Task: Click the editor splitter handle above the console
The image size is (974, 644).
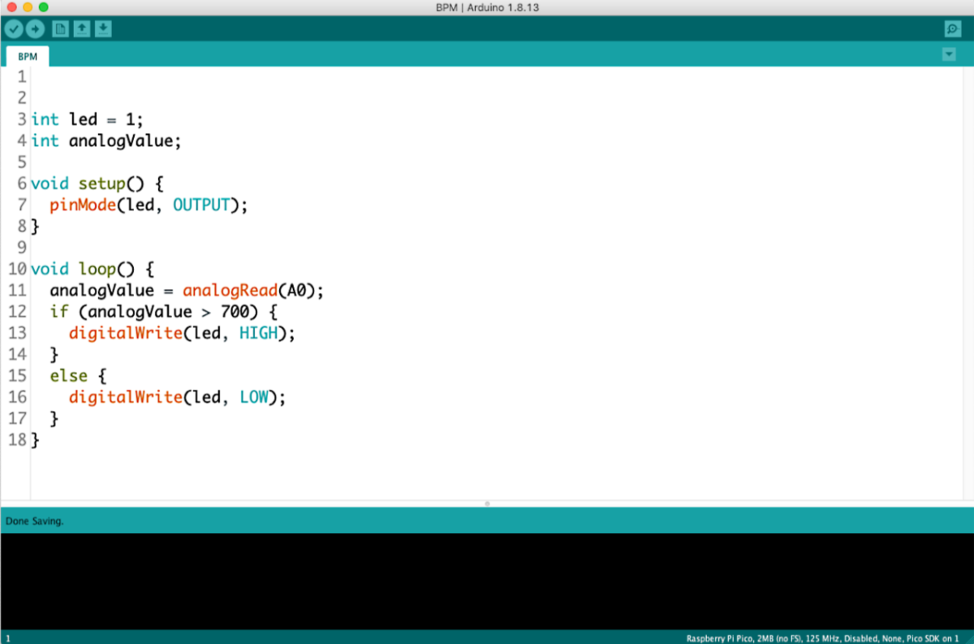Action: [487, 504]
